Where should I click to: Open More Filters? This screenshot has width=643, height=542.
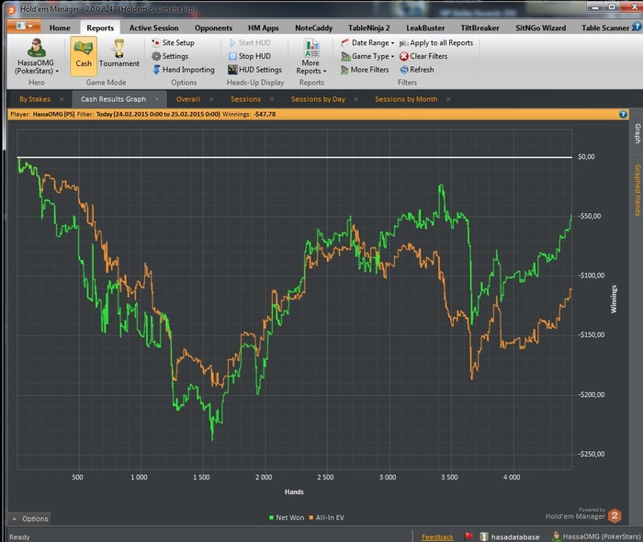click(x=365, y=70)
